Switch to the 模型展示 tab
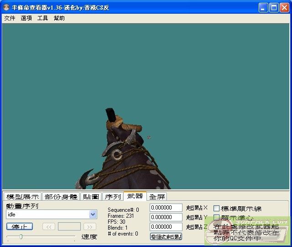The image size is (292, 247). (22, 197)
